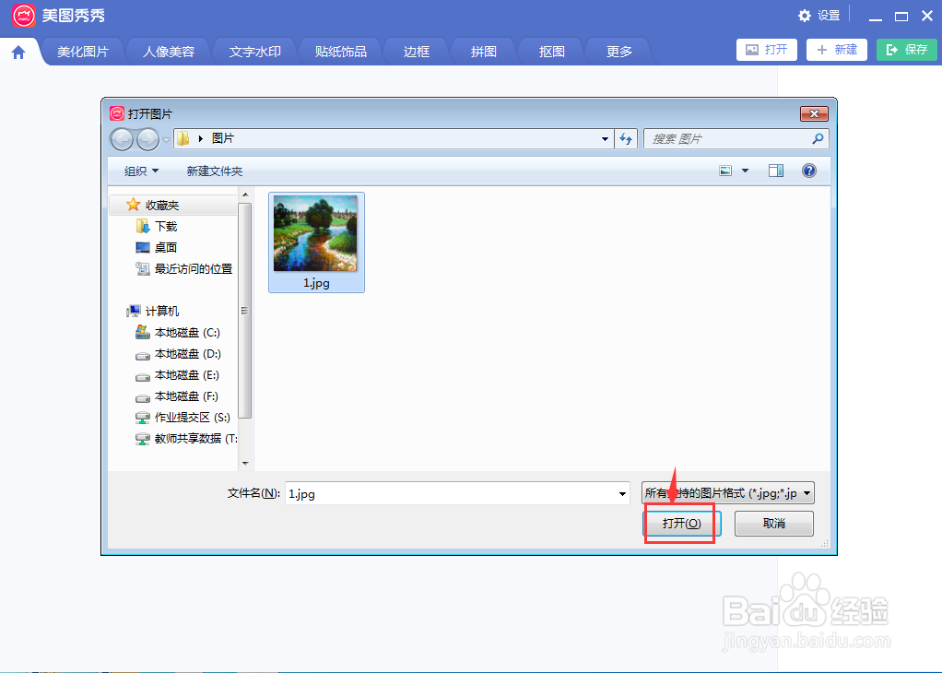Image resolution: width=942 pixels, height=673 pixels.
Task: Open the 设置 gear settings
Action: [x=818, y=16]
